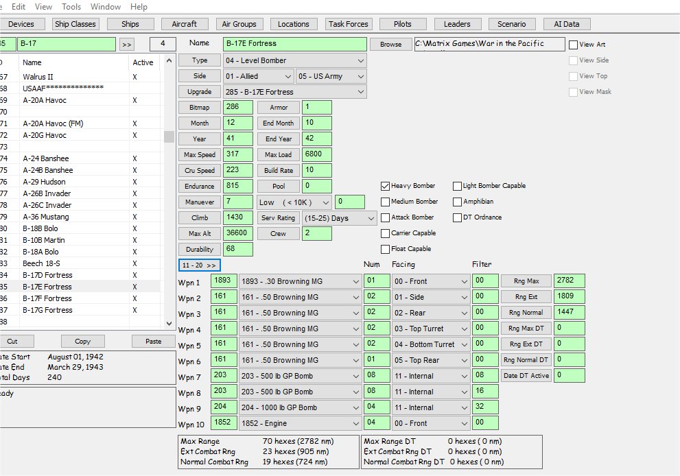
Task: Click the art file path field
Action: pos(490,44)
